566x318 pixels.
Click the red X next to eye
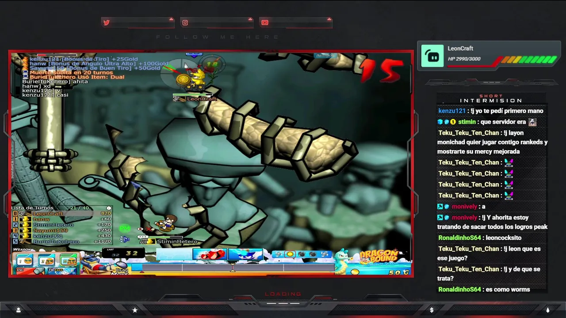(149, 229)
